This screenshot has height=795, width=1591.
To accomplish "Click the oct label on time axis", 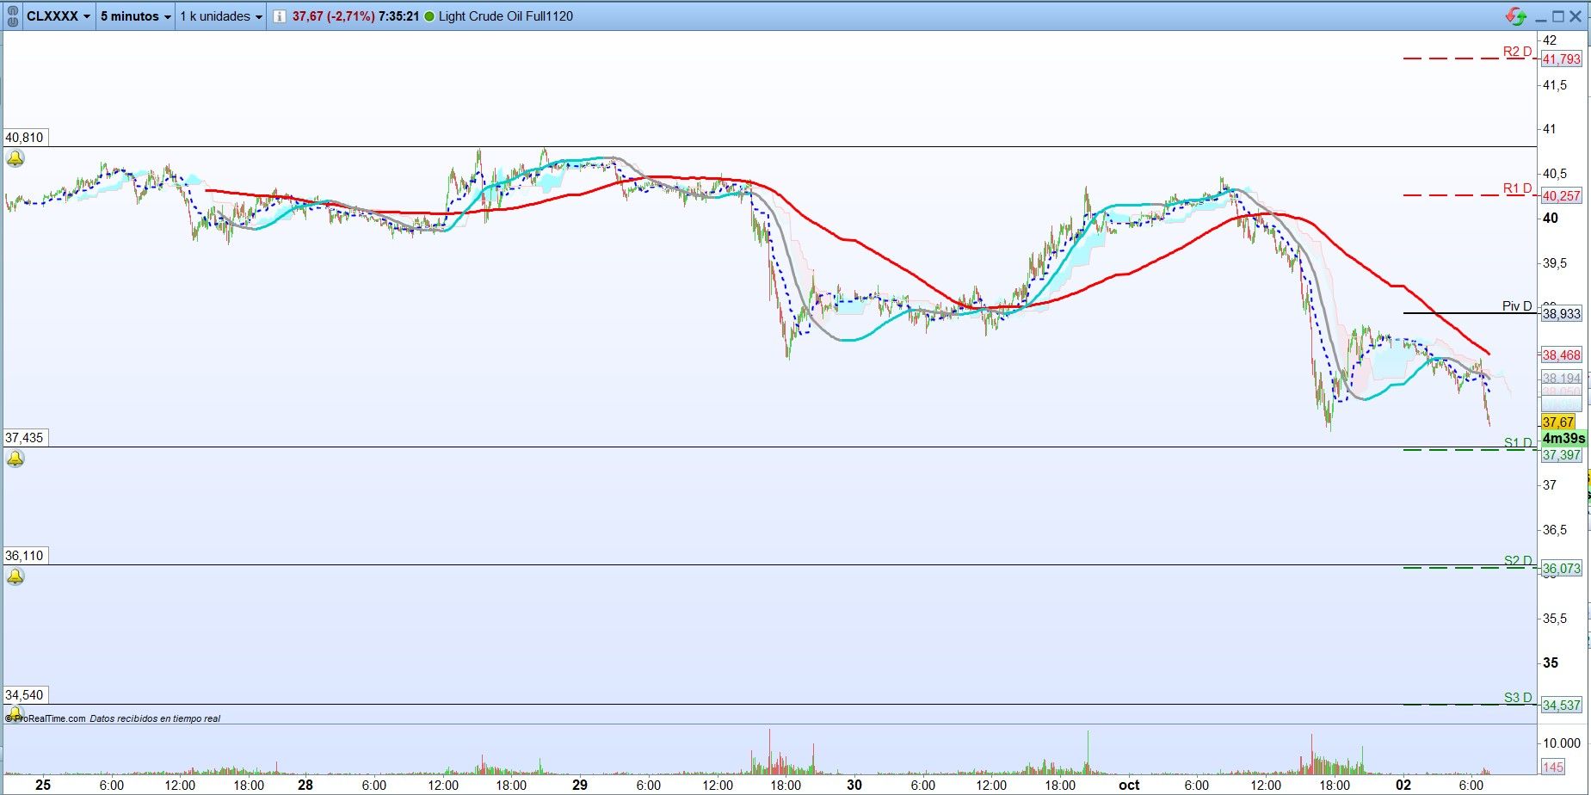I will point(1129,785).
